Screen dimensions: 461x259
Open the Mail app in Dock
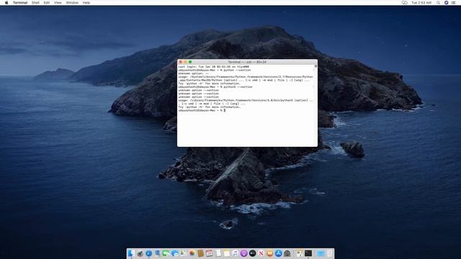157,253
